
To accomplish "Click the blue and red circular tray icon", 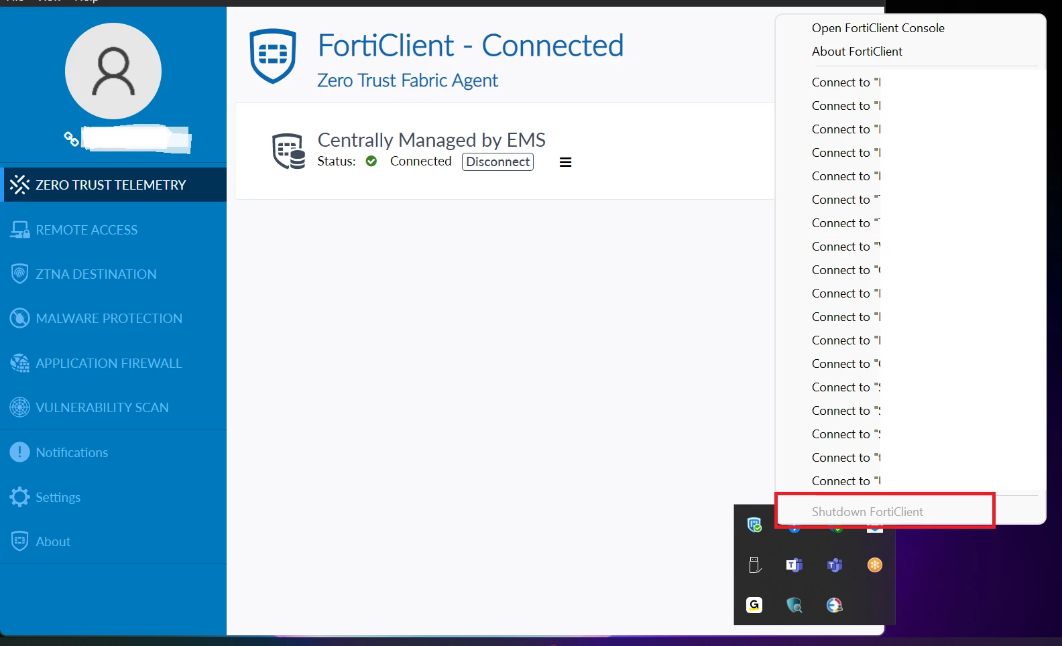I will click(835, 605).
